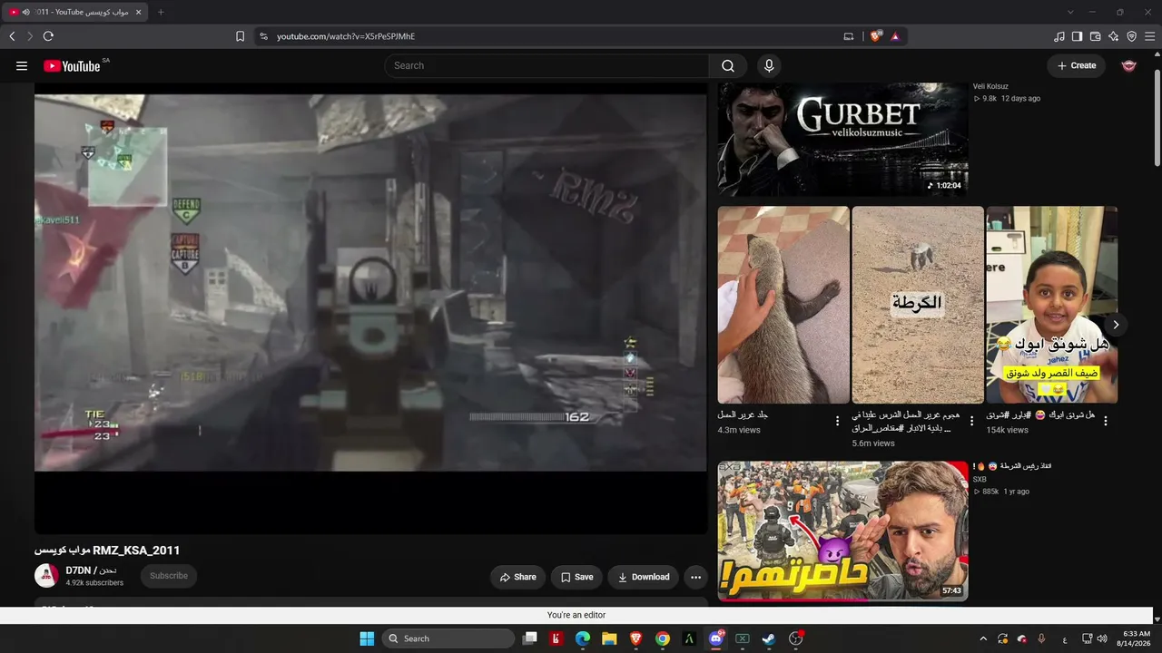Screen dimensions: 1162x653
Task: Open the SXB video thumbnail 57:43
Action: pos(843,531)
